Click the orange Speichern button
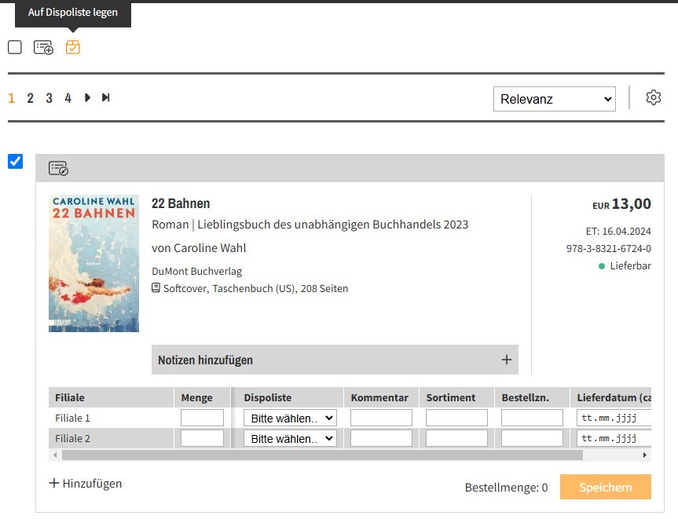This screenshot has width=678, height=519. coord(606,487)
